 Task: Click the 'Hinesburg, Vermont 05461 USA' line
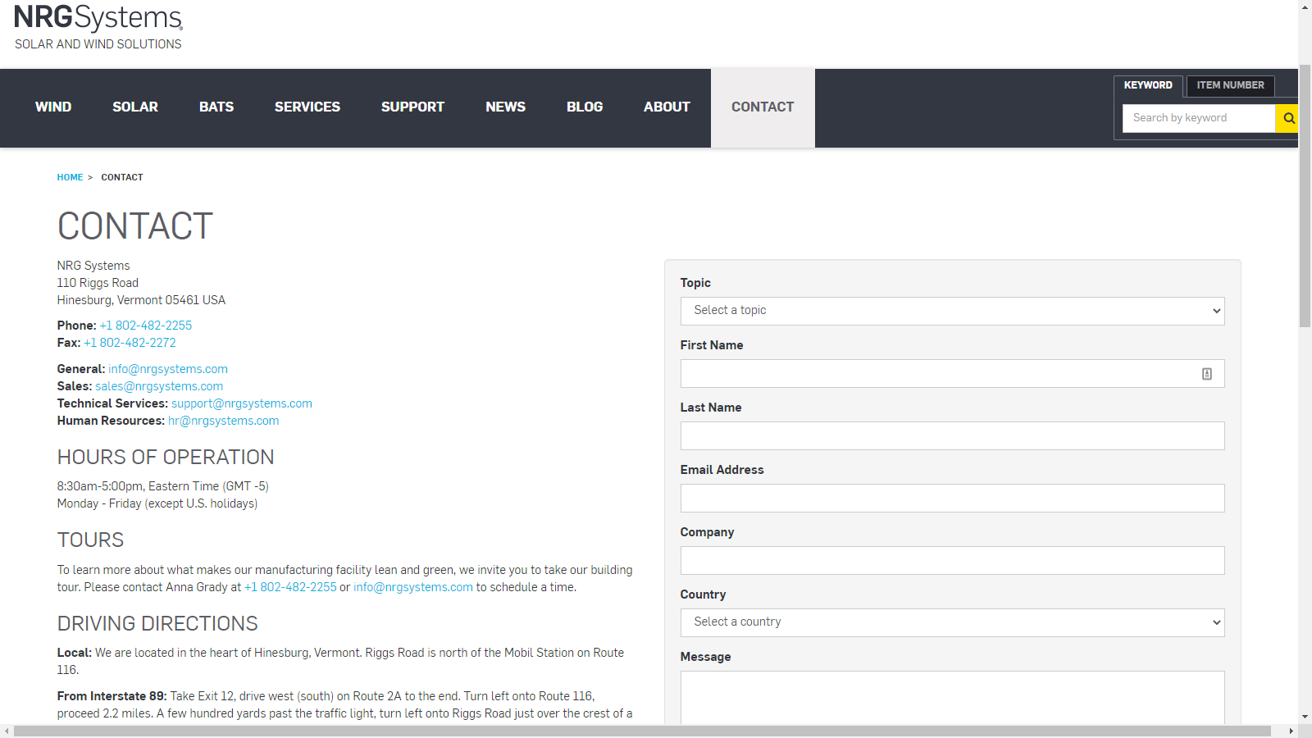(141, 300)
